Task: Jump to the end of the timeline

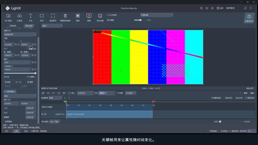Action: 64,93
